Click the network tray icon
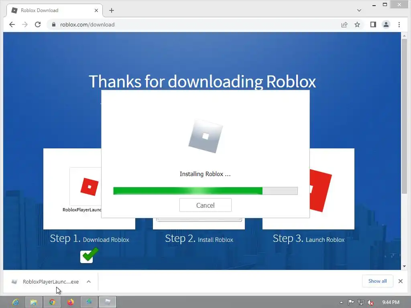The width and height of the screenshot is (411, 308). coord(361,302)
